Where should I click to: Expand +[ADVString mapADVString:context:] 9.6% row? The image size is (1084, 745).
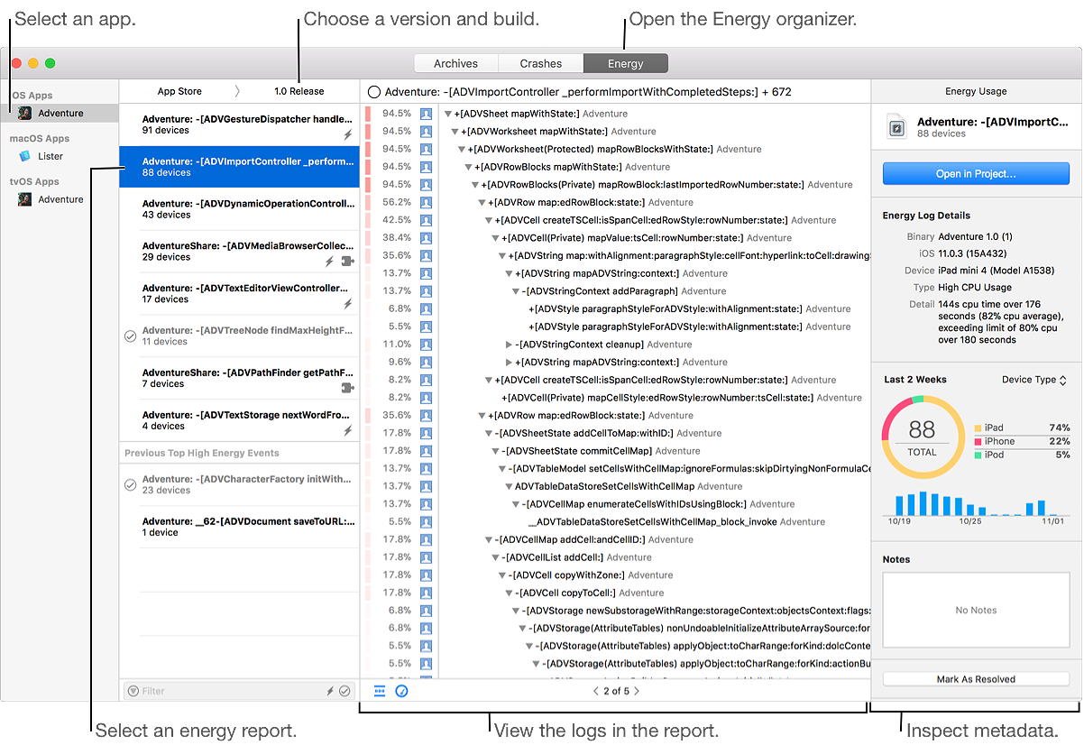point(510,363)
